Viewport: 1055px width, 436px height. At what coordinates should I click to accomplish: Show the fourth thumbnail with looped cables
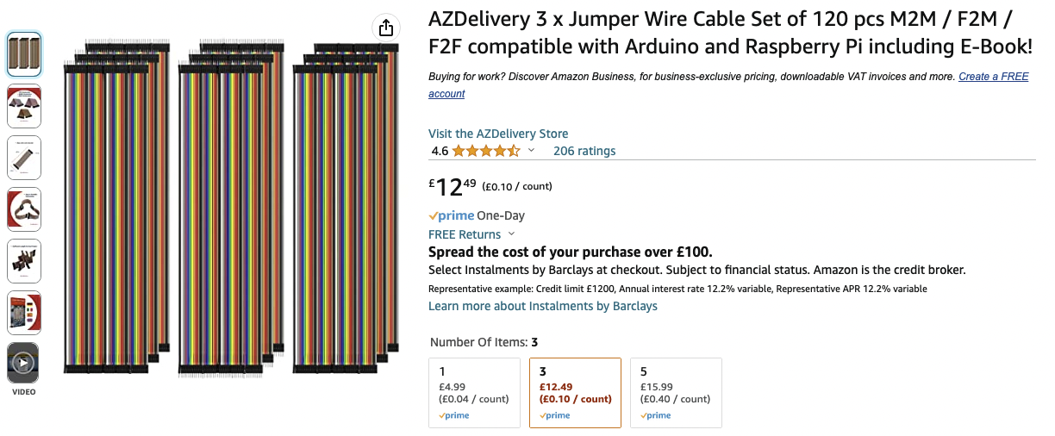point(24,209)
